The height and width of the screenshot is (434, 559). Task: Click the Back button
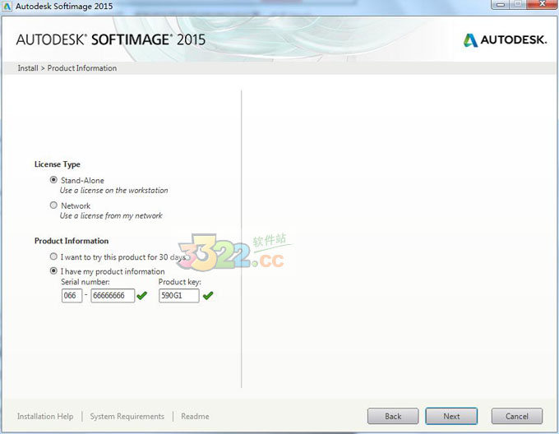pyautogui.click(x=393, y=416)
